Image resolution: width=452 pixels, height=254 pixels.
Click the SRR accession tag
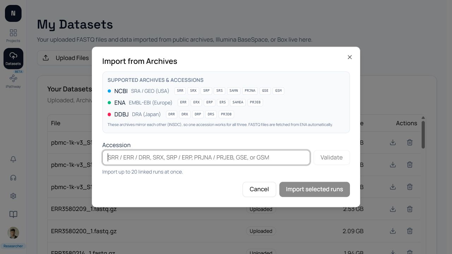click(180, 91)
